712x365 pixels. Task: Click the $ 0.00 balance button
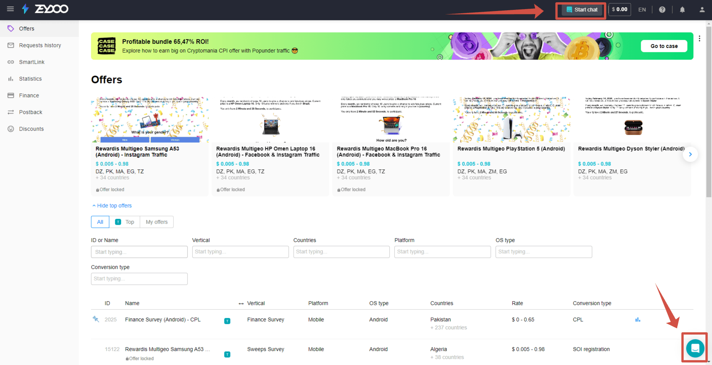(620, 9)
